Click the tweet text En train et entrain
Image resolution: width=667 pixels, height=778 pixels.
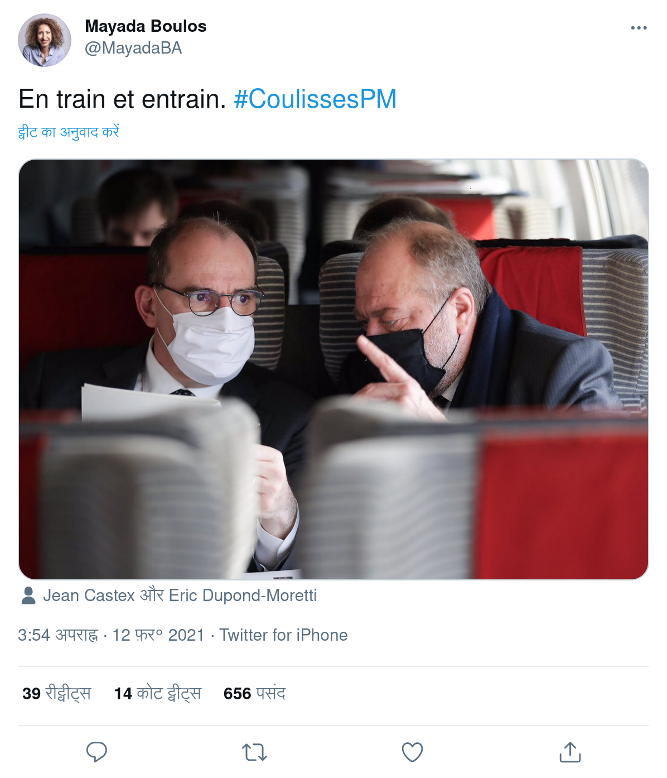[122, 99]
